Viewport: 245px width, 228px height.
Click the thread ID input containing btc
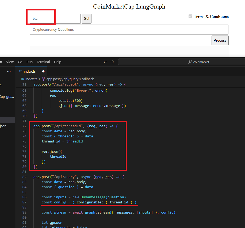tap(55, 19)
